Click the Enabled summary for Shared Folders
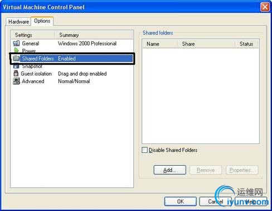Viewport: 272px width, 211px height. coord(67,59)
